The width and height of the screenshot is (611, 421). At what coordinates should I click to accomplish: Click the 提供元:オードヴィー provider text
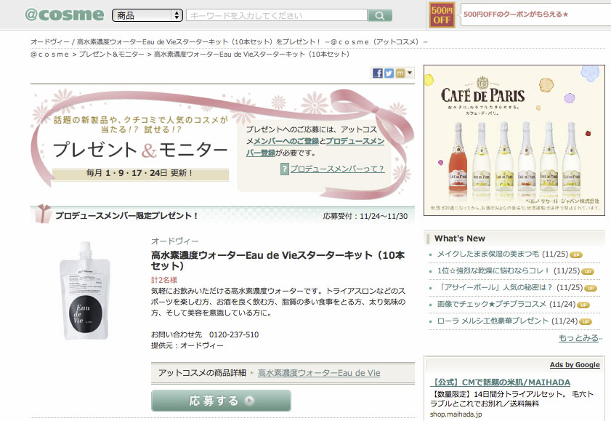coord(187,345)
